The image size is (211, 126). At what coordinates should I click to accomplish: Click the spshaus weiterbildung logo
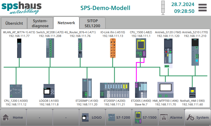[21, 8]
